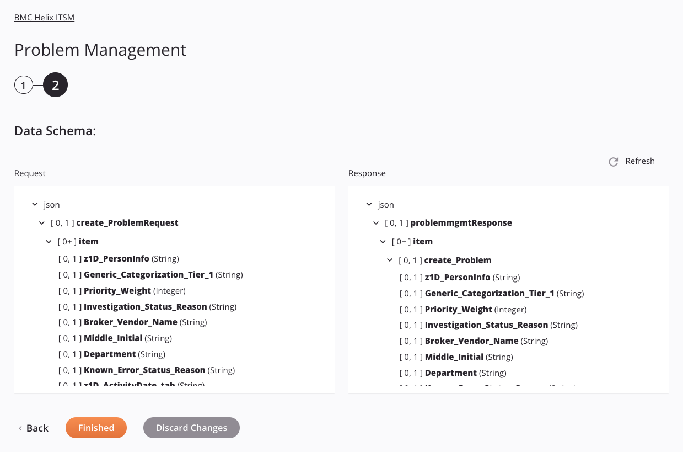
Task: Select Middle_Initial in Request tree
Action: click(115, 338)
